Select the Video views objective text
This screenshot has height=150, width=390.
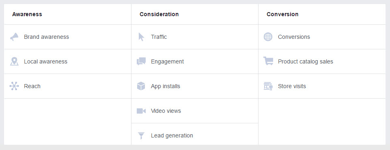coord(166,111)
